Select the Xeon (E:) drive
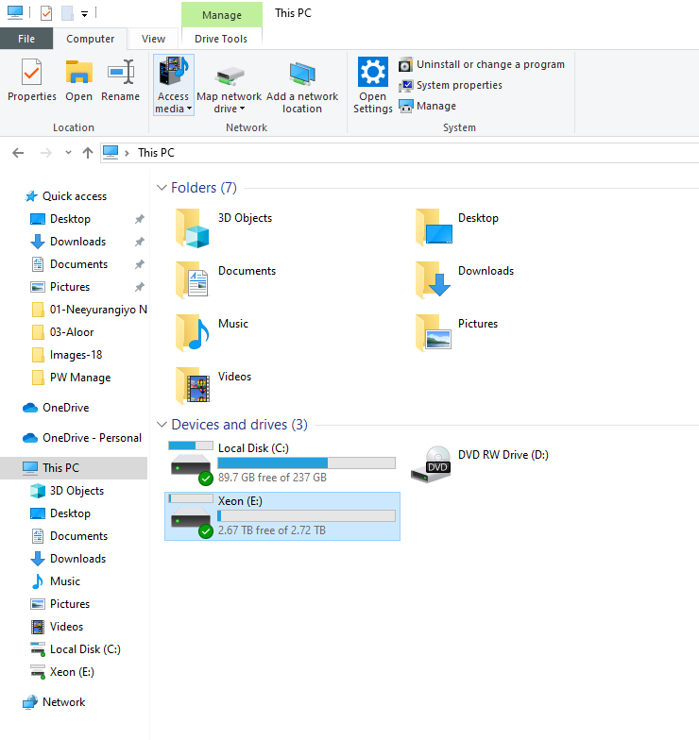Screen dimensions: 699x740 tap(282, 515)
